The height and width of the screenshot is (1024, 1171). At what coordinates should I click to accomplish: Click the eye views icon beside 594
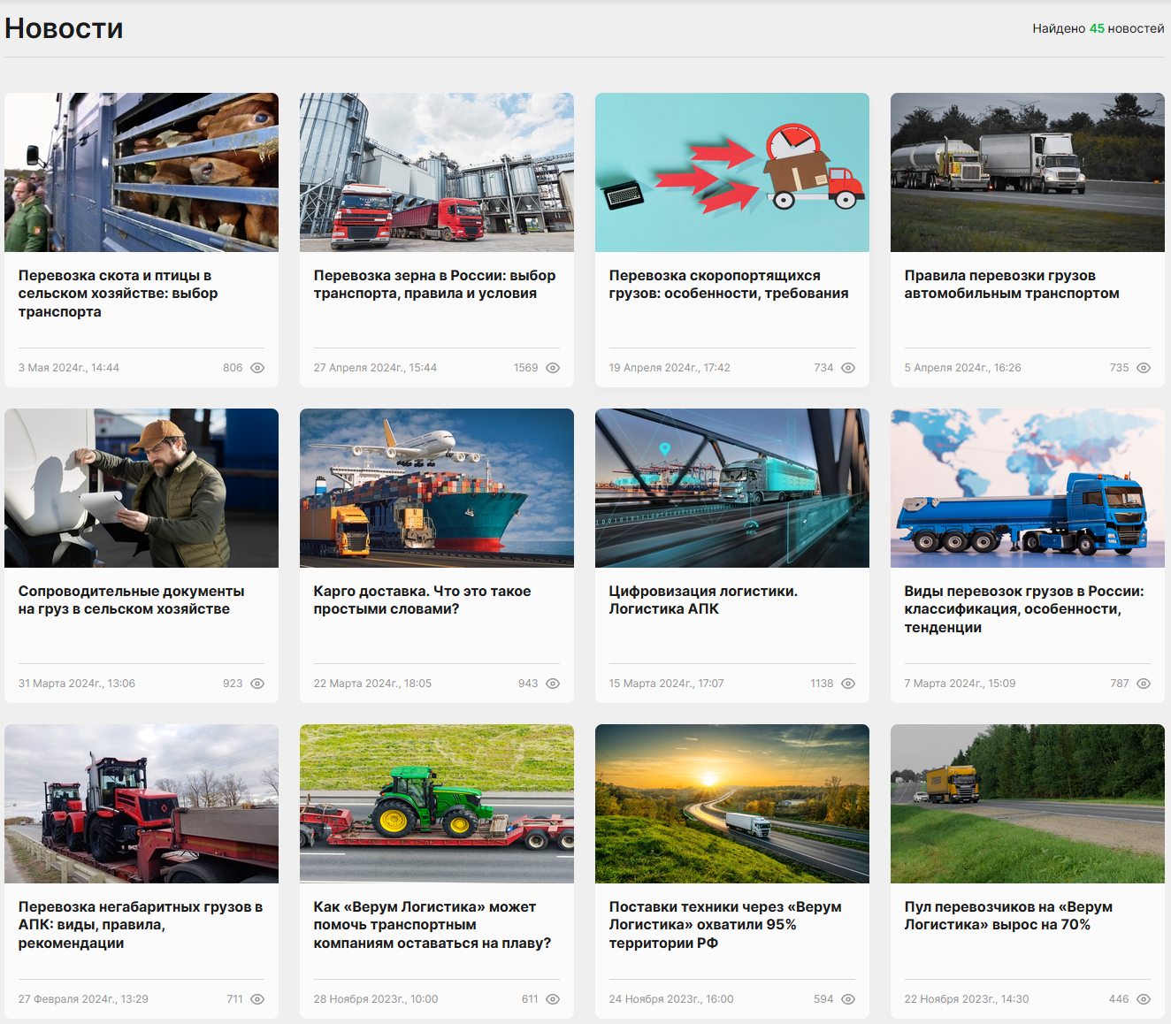(x=848, y=999)
